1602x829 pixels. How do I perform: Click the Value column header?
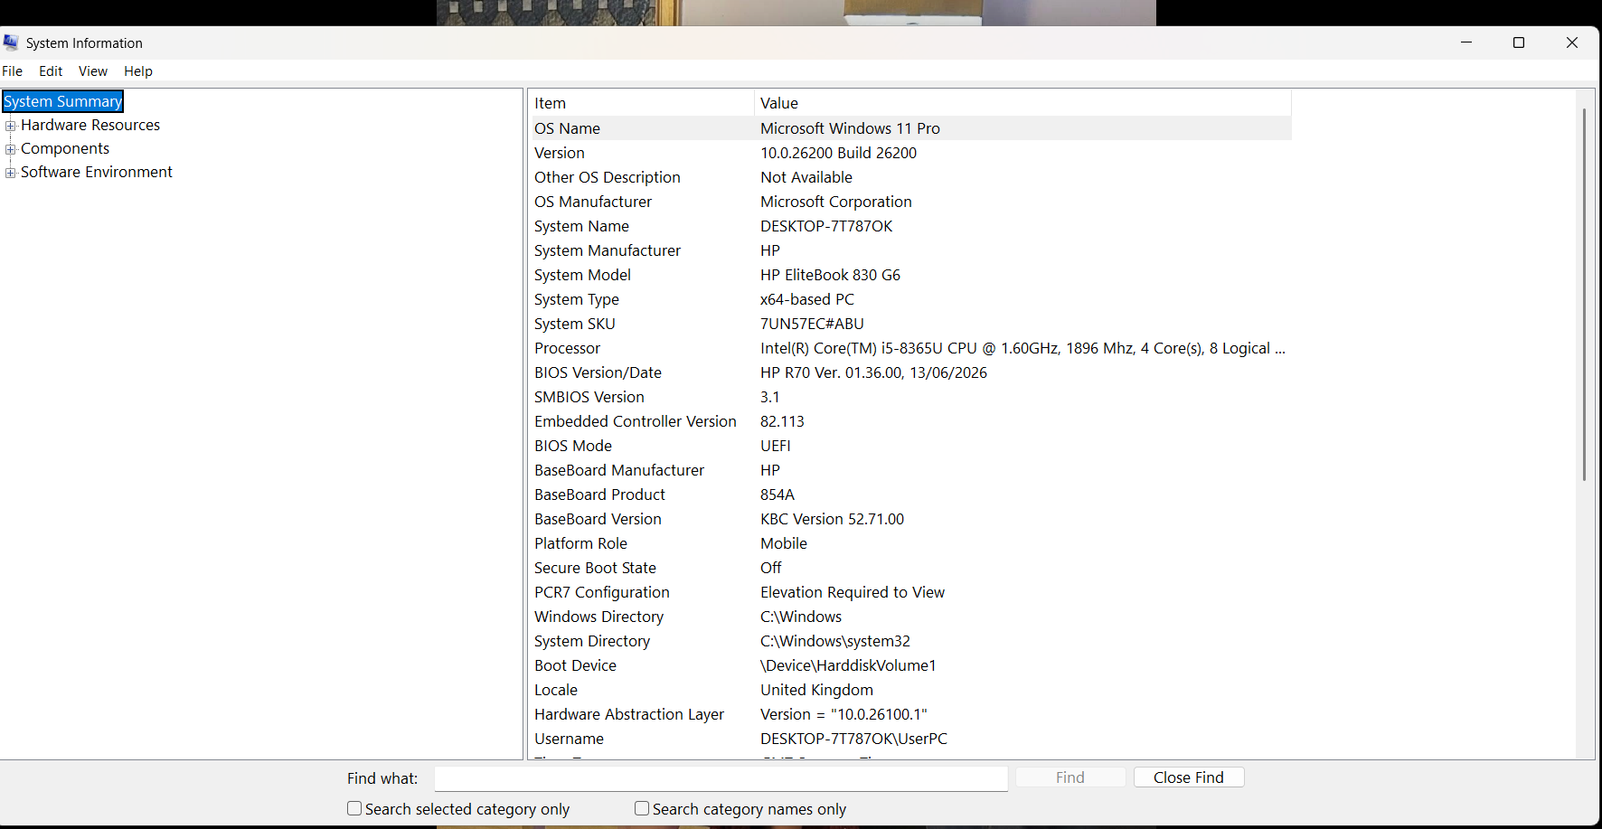(1022, 103)
